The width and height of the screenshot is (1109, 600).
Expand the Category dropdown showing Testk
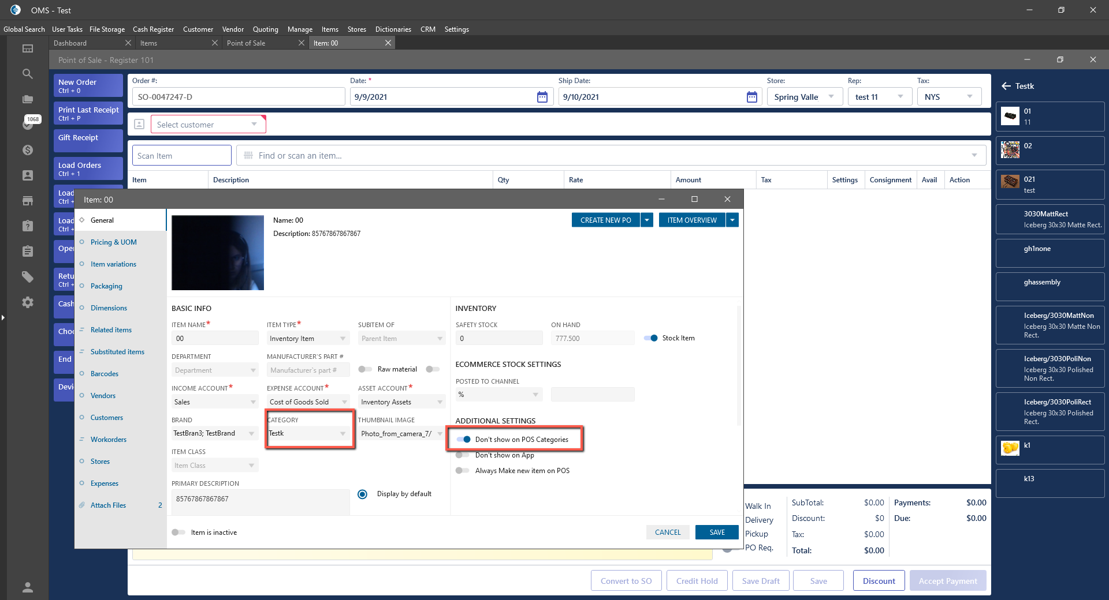tap(343, 433)
